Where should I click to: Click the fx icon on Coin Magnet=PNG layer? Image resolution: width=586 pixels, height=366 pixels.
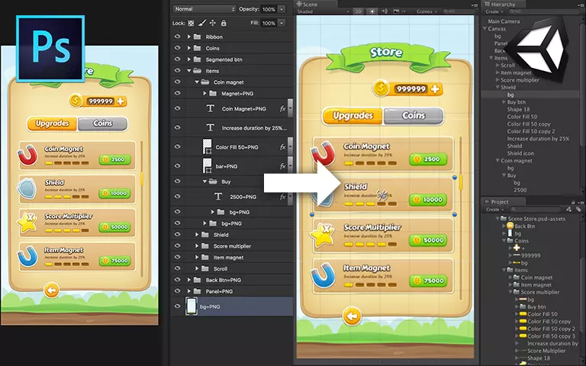[282, 109]
